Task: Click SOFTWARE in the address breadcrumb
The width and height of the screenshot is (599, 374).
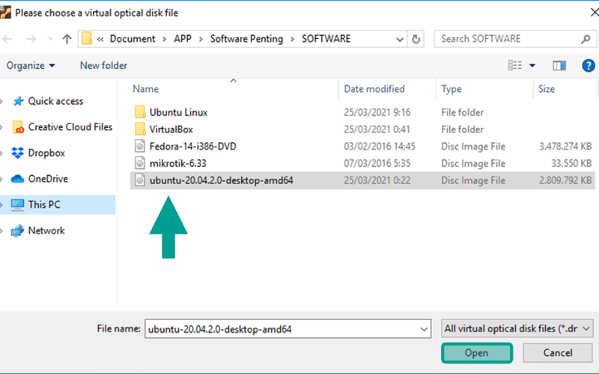Action: (326, 39)
